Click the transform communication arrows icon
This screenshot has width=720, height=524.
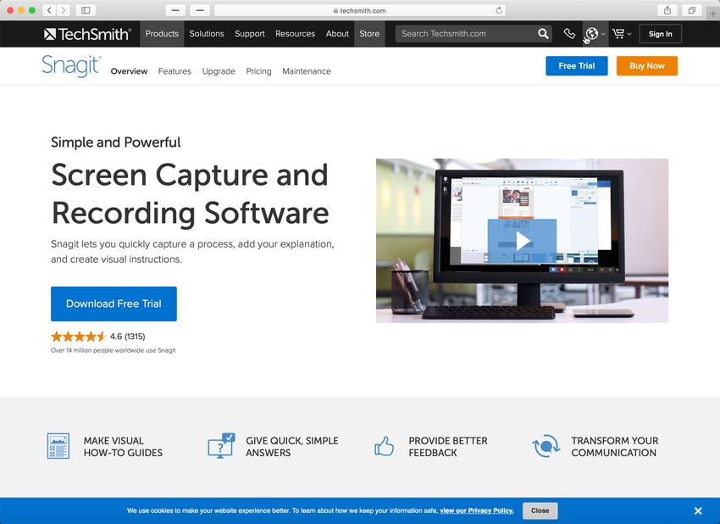[x=546, y=446]
